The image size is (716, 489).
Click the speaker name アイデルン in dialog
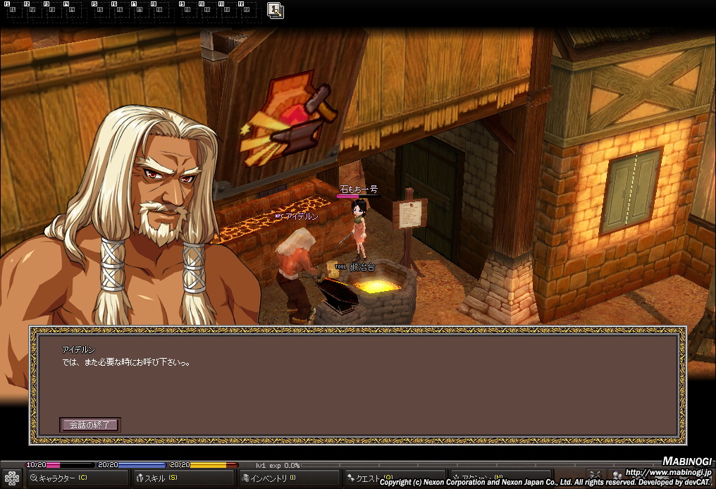[x=78, y=349]
